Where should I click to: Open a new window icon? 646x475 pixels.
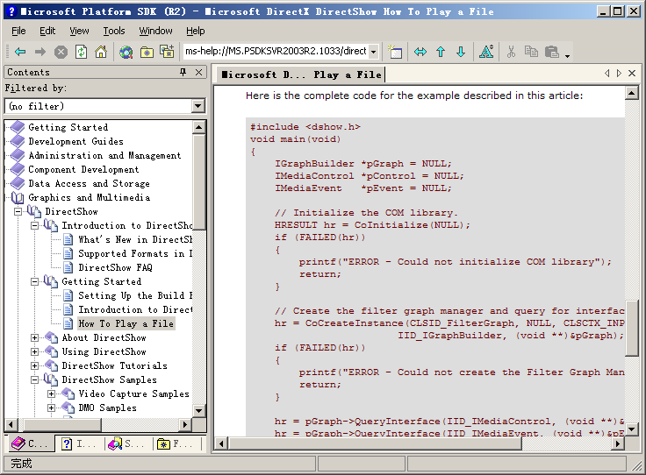coord(395,52)
